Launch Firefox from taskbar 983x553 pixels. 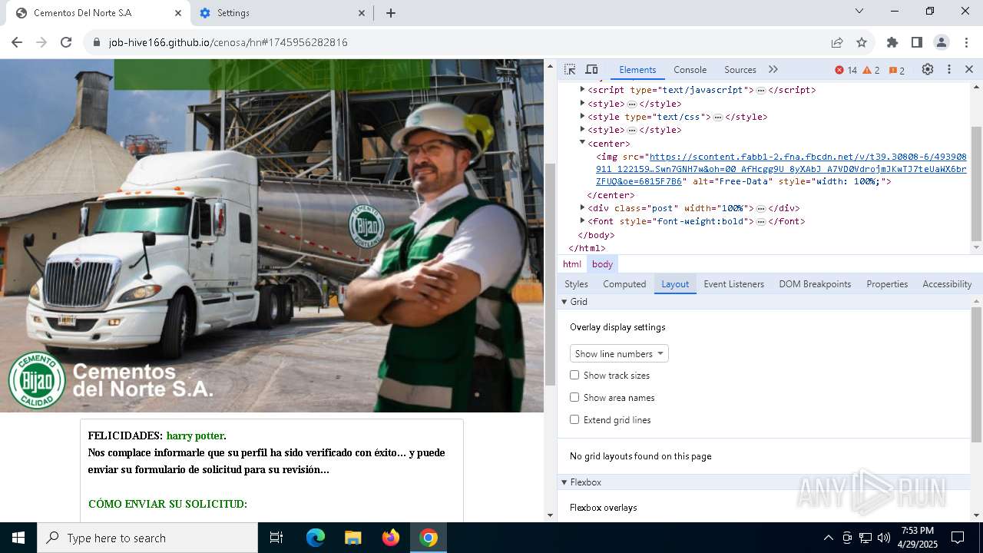(391, 538)
